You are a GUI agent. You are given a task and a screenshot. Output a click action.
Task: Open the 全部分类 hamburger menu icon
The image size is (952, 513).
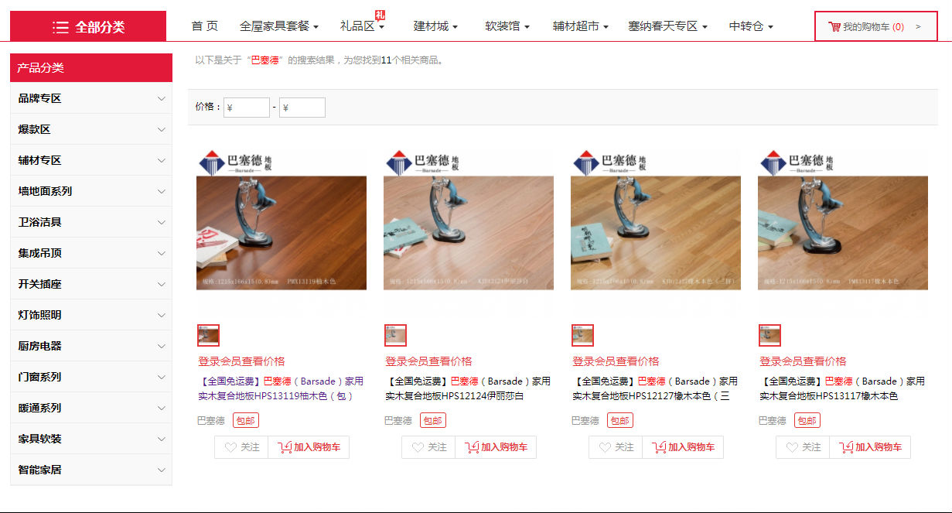pos(60,27)
